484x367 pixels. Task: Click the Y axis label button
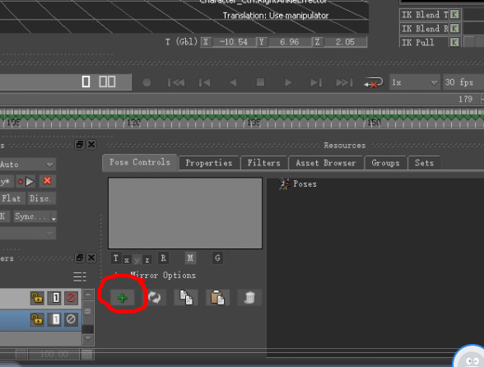(262, 42)
